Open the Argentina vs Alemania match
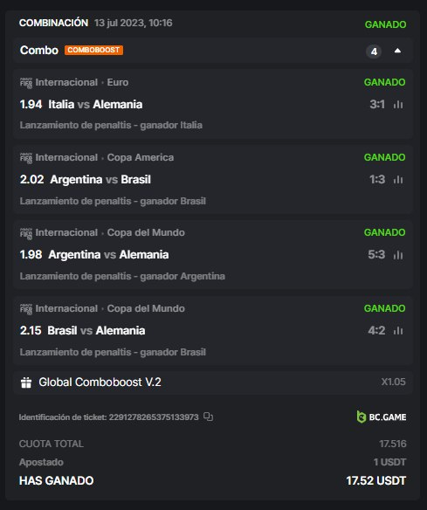Screen dimensions: 427x510 pos(108,255)
